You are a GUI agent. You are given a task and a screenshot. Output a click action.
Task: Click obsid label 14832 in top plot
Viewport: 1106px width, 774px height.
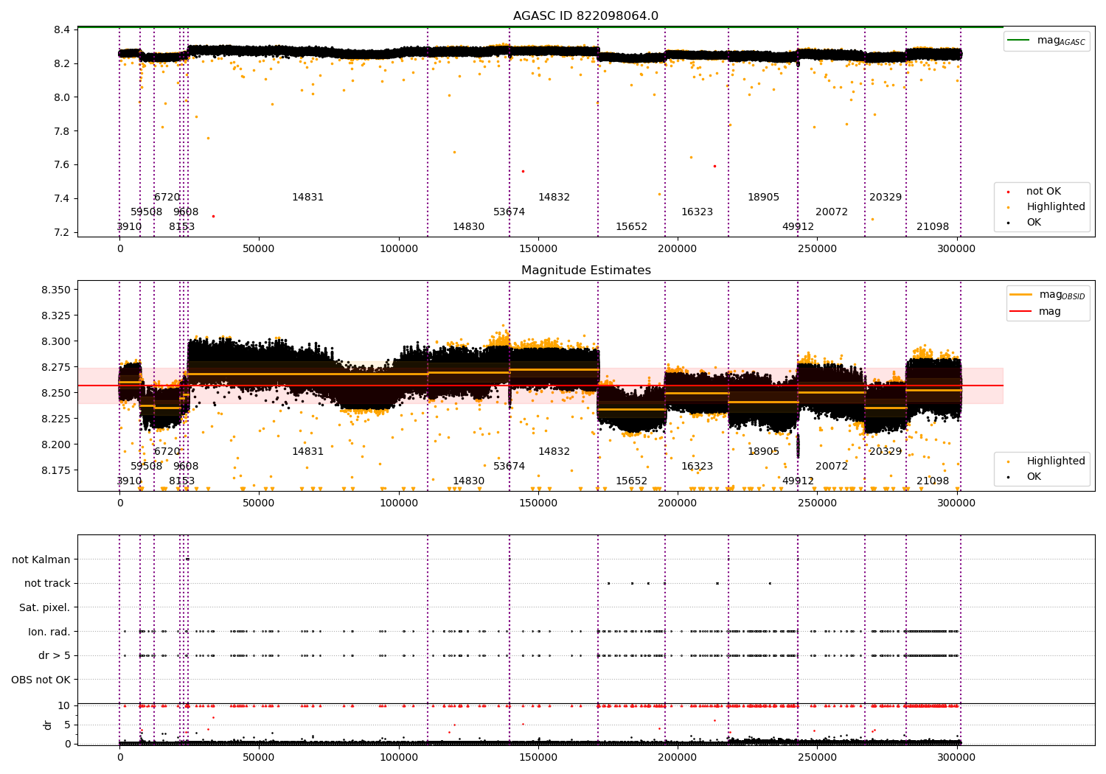[554, 198]
